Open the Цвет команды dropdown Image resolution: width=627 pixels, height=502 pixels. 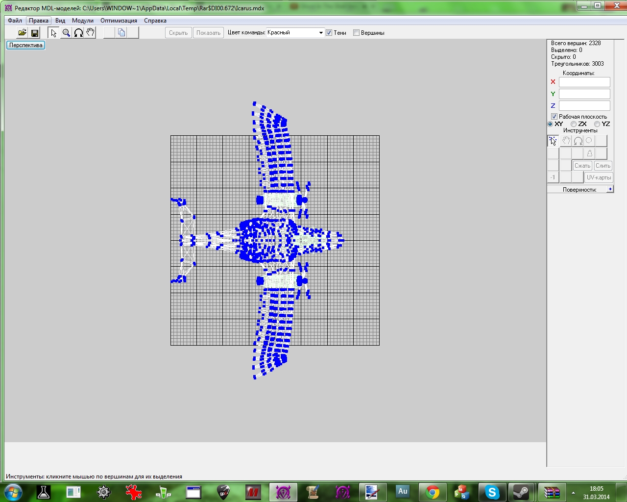[x=321, y=33]
